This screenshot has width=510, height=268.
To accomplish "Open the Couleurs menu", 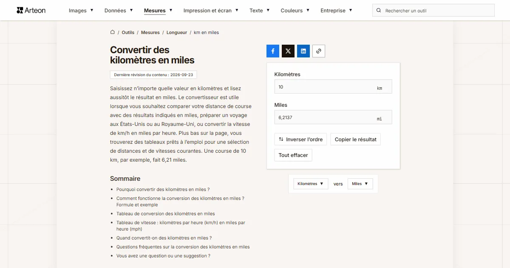I will [295, 11].
